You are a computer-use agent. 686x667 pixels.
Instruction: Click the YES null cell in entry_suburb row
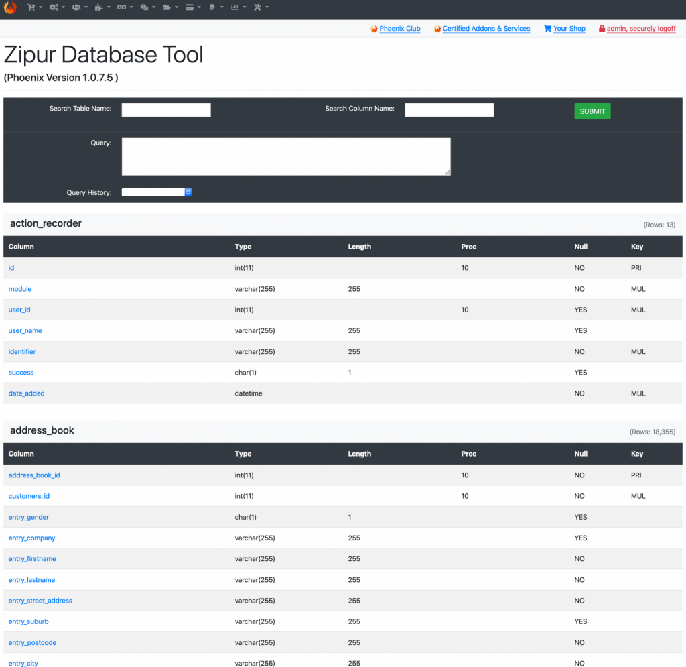581,621
